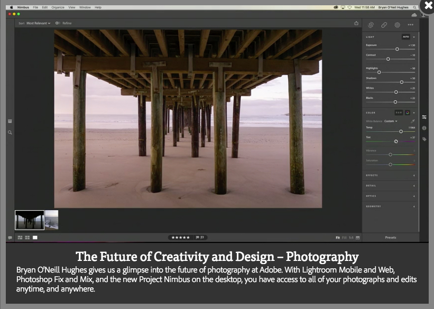Viewport: 434px width, 309px height.
Task: Collapse the Light panel arrow
Action: point(414,37)
